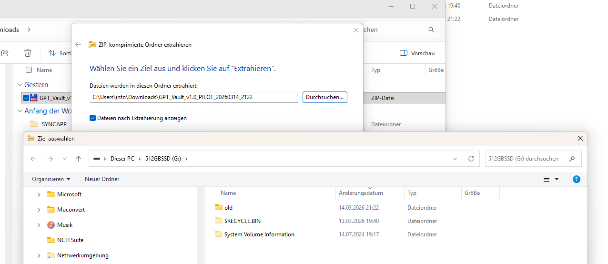Open the old folder
The width and height of the screenshot is (608, 264).
pyautogui.click(x=228, y=208)
